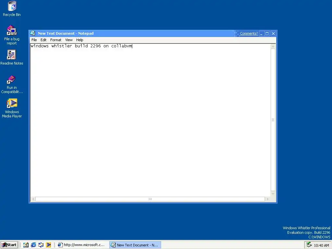Viewport: 332px width, 249px height.
Task: Select the File a bug report shortcut
Action: coord(12,35)
